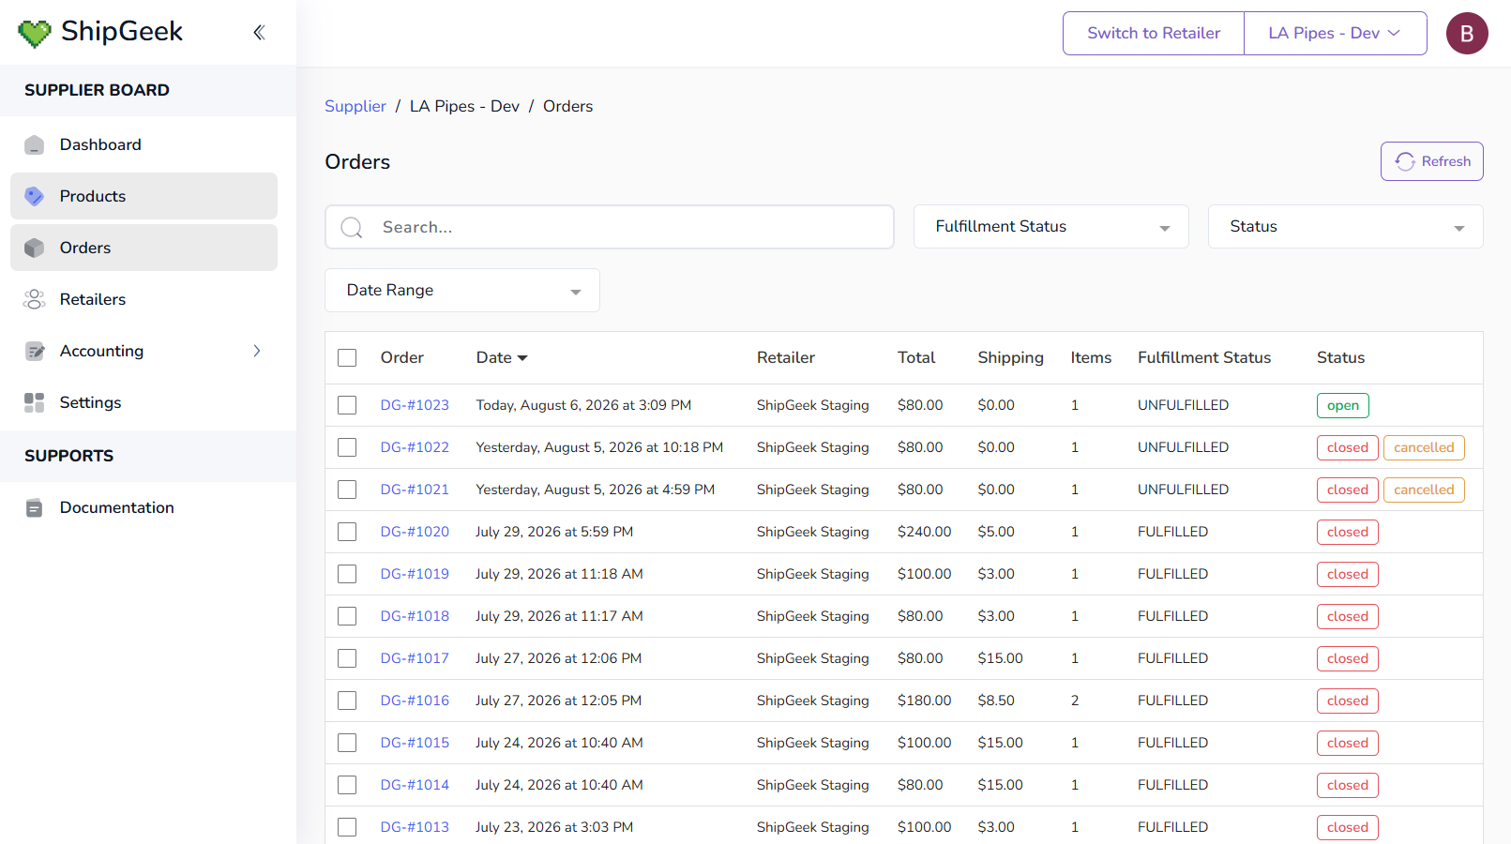Open Retailers in sidebar
The height and width of the screenshot is (844, 1511).
[144, 299]
